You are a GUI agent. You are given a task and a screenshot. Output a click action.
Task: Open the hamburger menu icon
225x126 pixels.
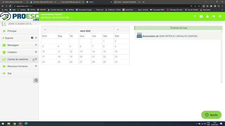(x=220, y=16)
